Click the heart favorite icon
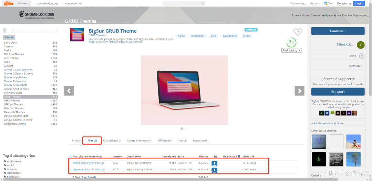Image resolution: width=372 pixels, height=181 pixels. 298,32
